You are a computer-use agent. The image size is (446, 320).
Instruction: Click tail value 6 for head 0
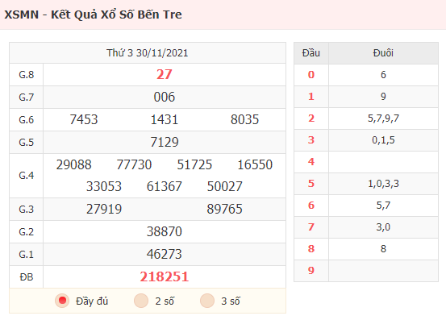(383, 75)
